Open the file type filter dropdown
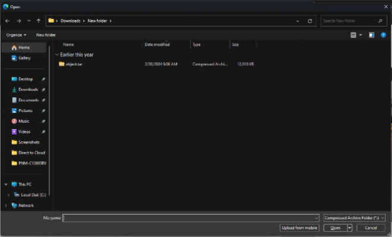Screen dimensions: 392x237 coord(355,218)
